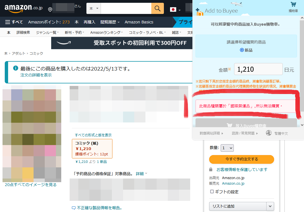304x212 pixels.
Task: Expand the 新刊・予約 submenu
Action: coord(74,32)
